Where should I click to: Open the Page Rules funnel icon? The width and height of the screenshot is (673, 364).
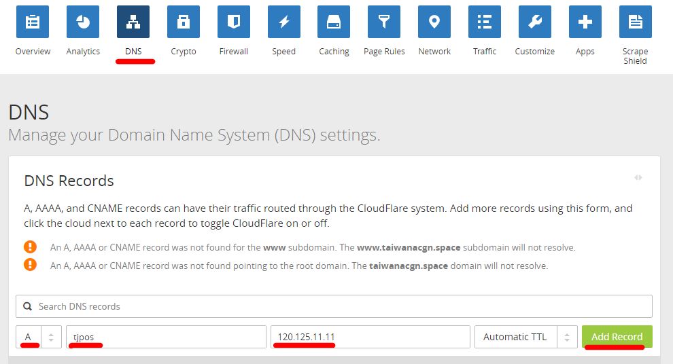pyautogui.click(x=384, y=22)
